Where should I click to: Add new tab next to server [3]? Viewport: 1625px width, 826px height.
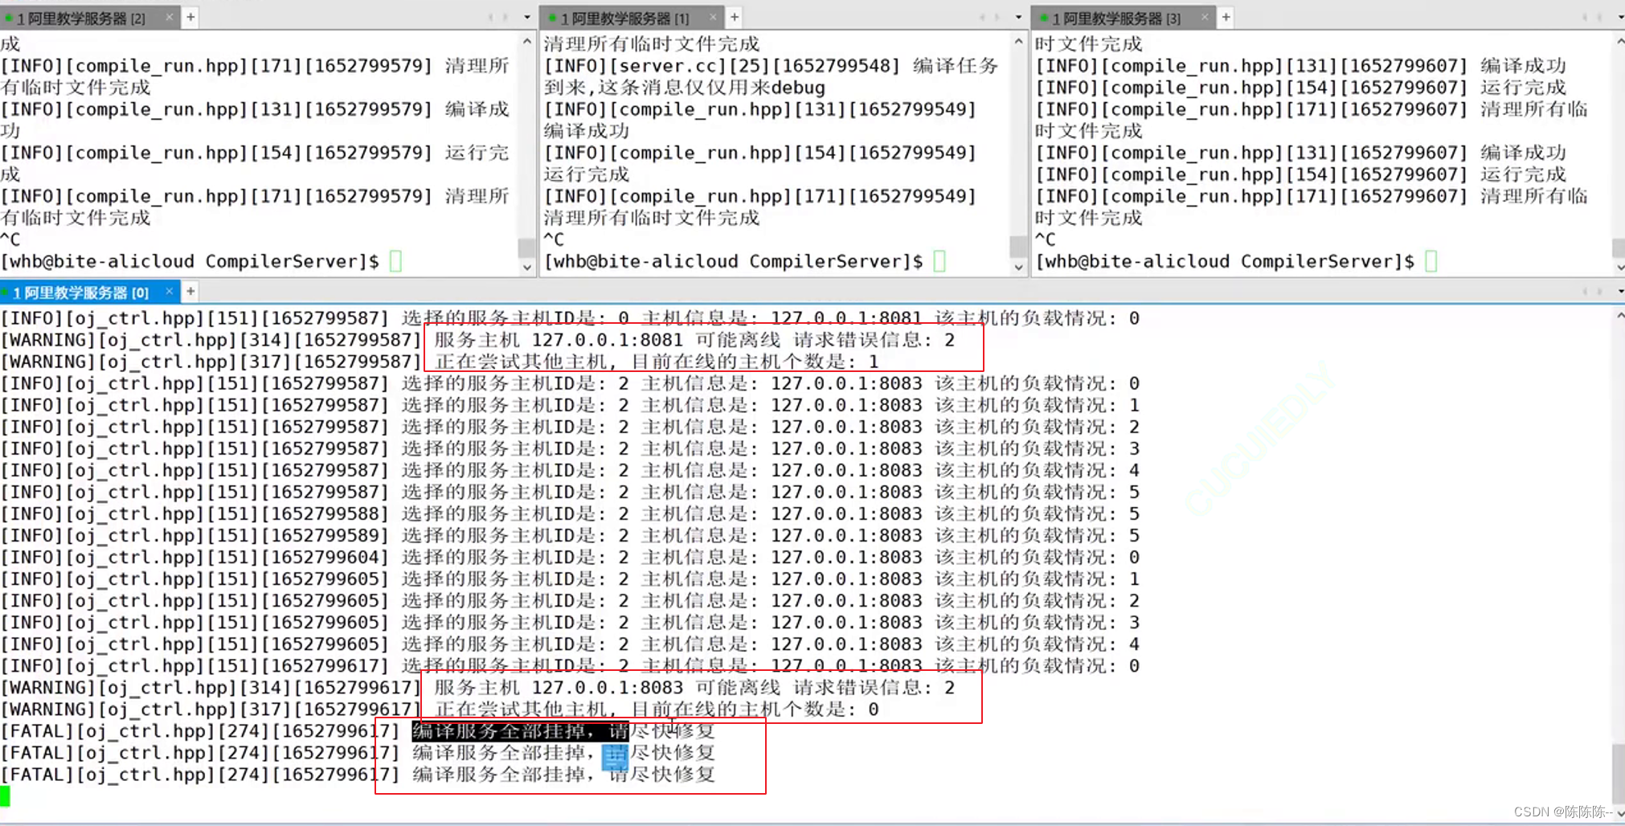coord(1226,17)
